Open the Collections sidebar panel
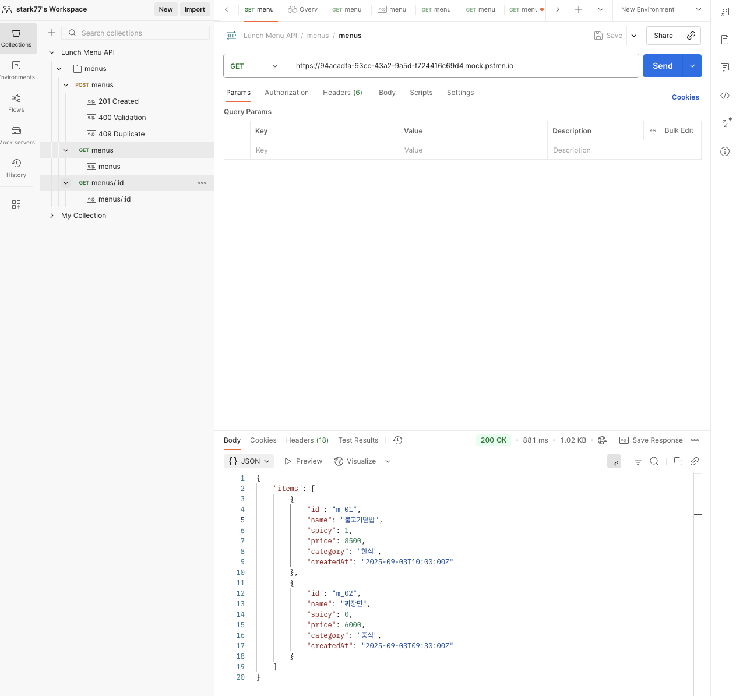 click(16, 38)
